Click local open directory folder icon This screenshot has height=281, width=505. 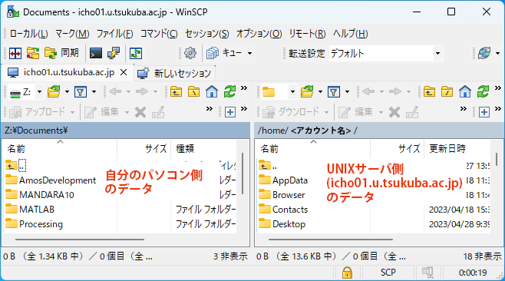54,92
